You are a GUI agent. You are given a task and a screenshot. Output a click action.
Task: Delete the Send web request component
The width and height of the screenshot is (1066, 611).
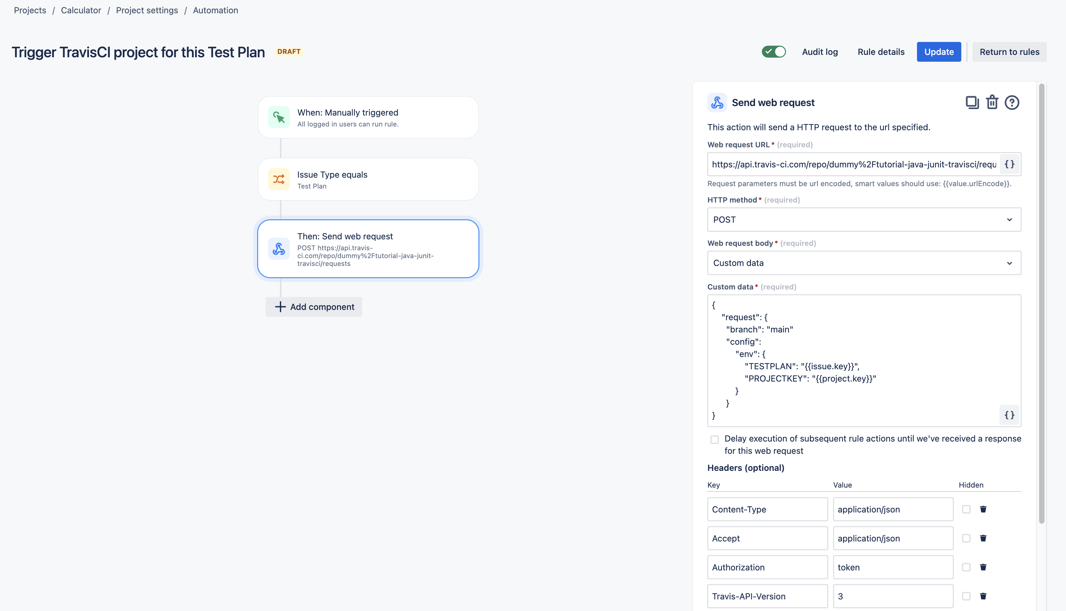pyautogui.click(x=992, y=102)
